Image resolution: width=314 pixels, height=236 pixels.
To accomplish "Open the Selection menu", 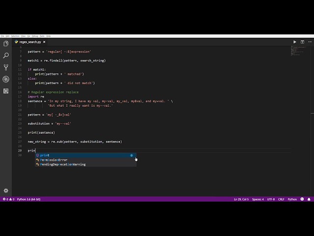I will coord(15,36).
